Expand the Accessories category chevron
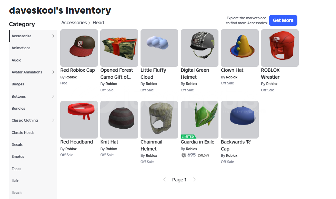The width and height of the screenshot is (336, 199). click(x=53, y=36)
